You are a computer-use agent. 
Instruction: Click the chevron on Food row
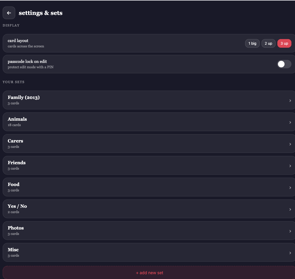coord(290,188)
